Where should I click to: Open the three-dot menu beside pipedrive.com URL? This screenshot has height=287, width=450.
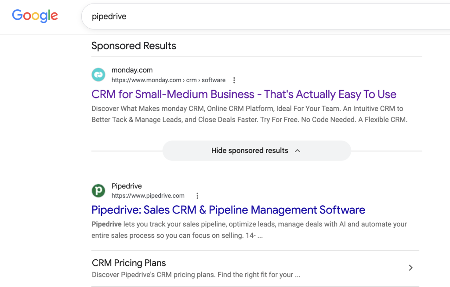coord(197,196)
